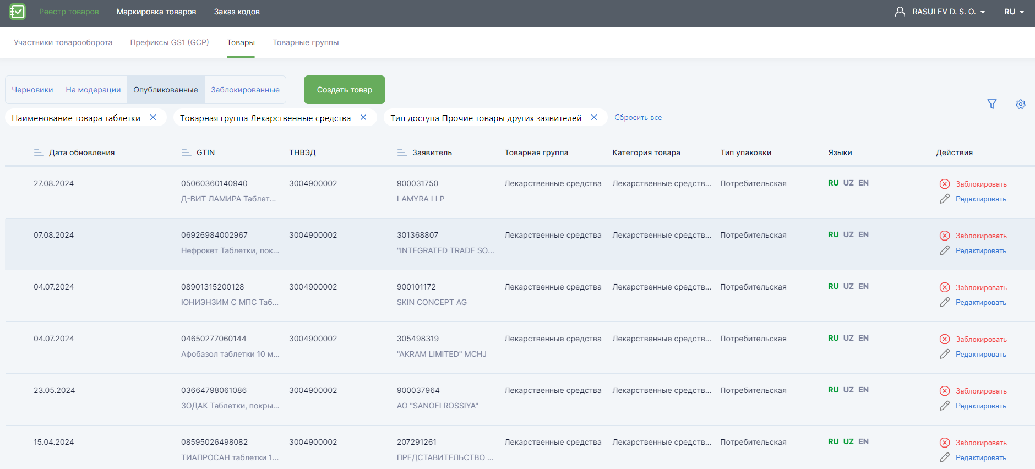Click the green checklist app logo
Viewport: 1035px width, 469px height.
coord(18,12)
